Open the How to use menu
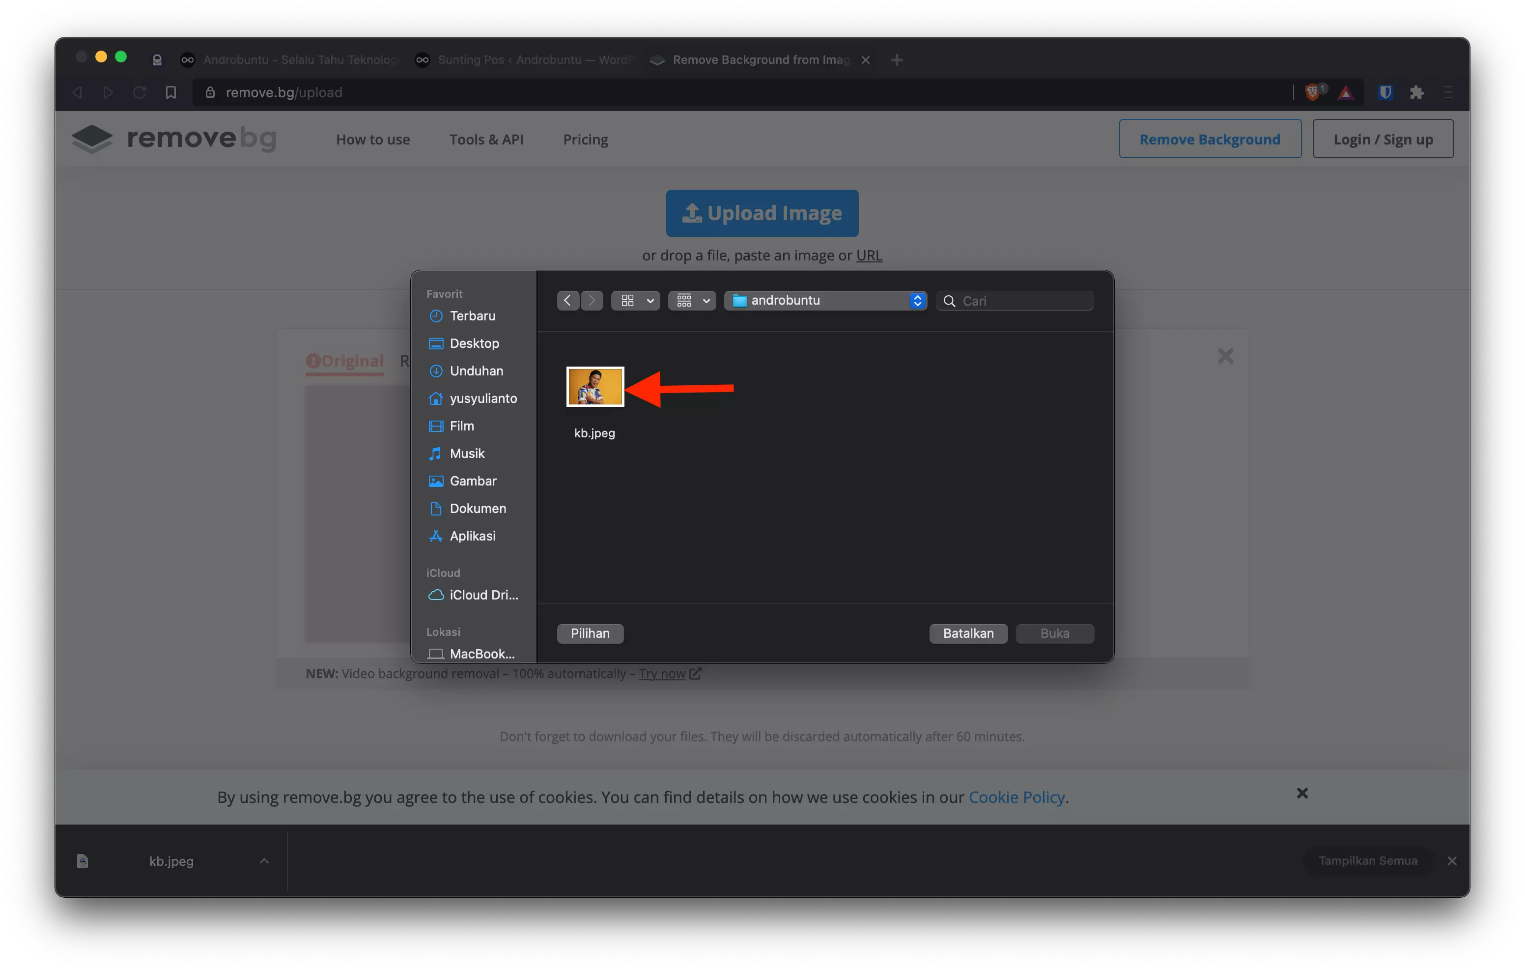Screen dimensions: 1525x970 point(373,139)
